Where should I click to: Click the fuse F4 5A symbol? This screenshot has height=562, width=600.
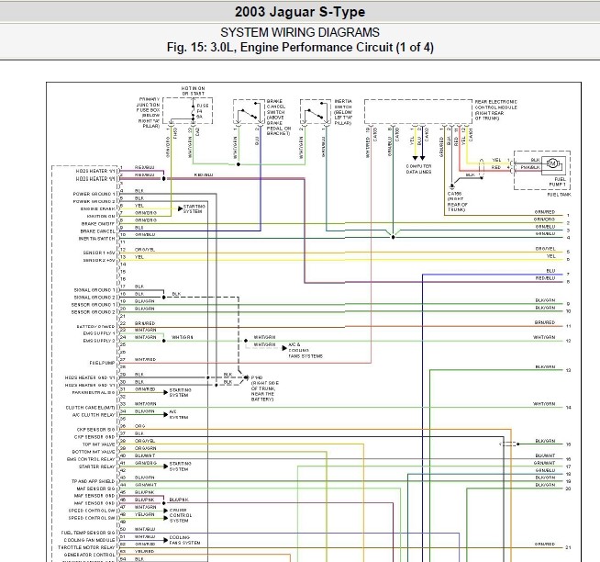[193, 111]
